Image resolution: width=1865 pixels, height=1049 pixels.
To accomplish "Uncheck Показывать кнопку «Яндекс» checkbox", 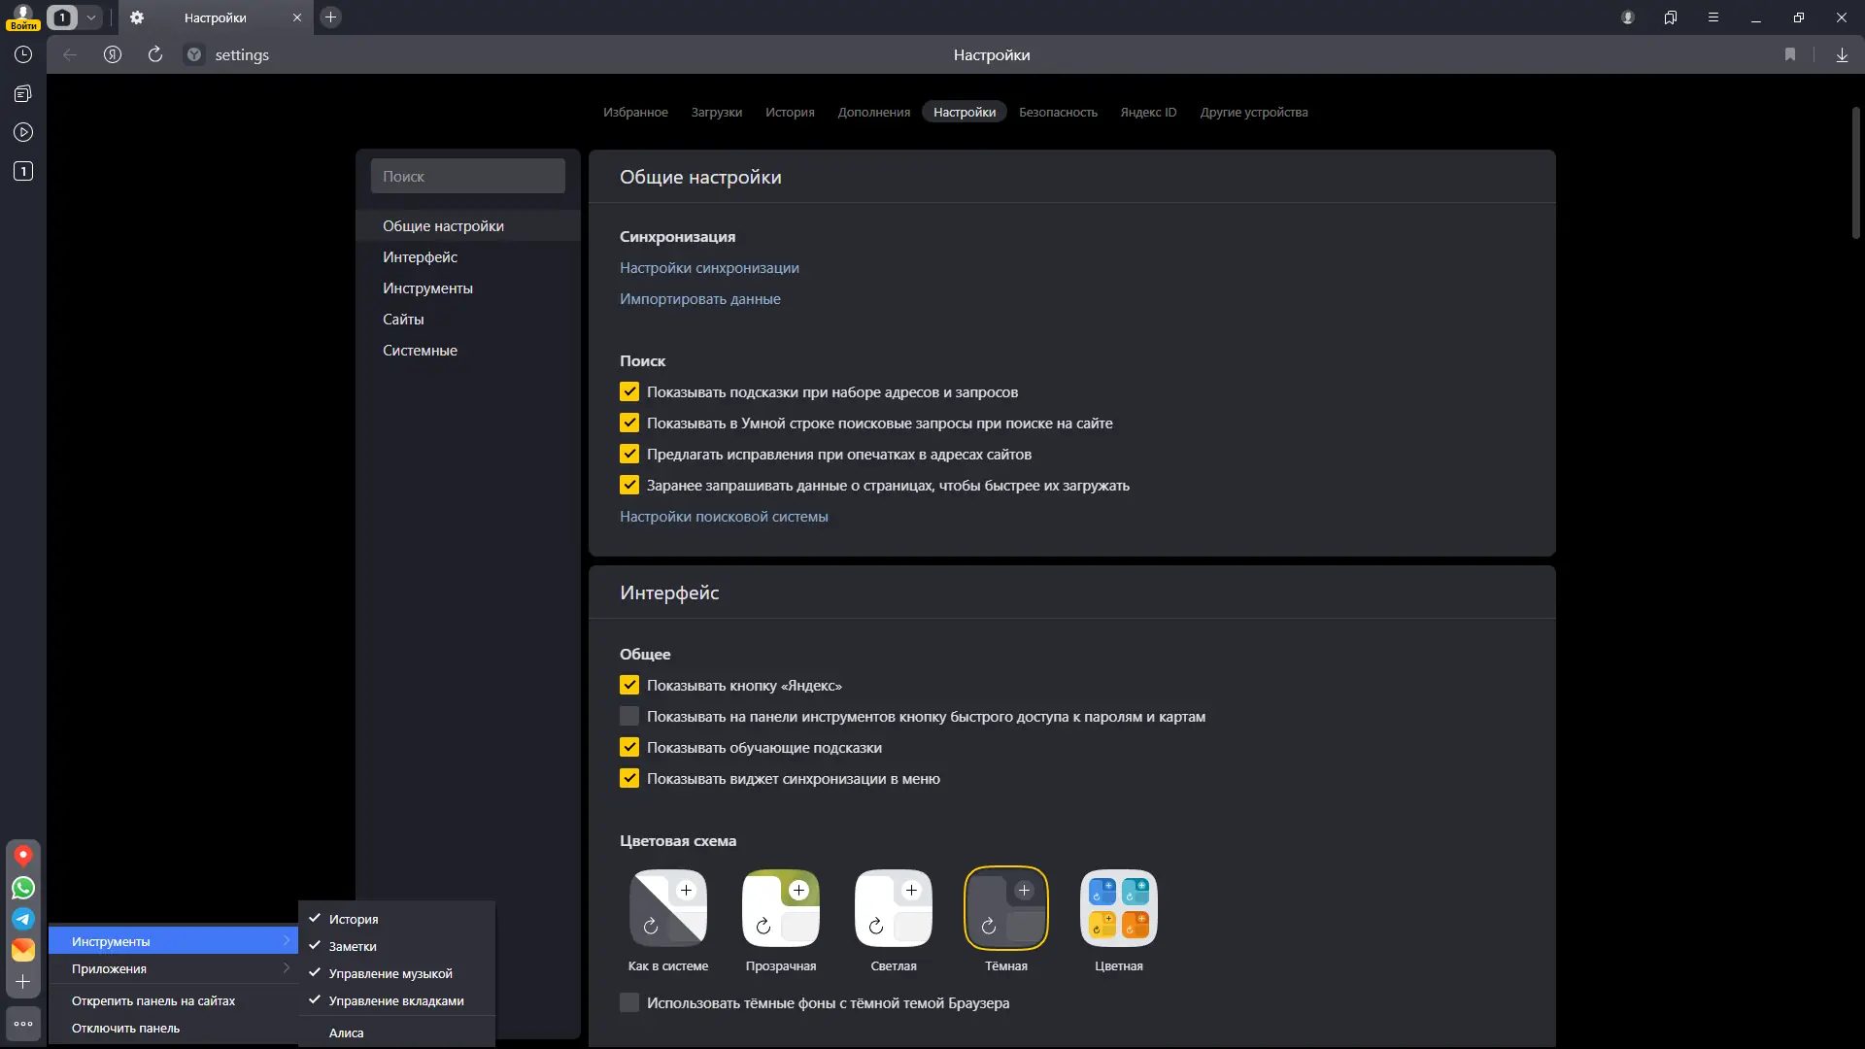I will (x=629, y=686).
